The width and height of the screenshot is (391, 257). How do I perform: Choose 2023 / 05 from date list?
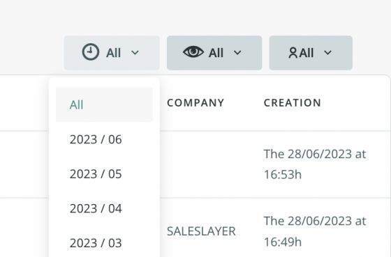104,174
